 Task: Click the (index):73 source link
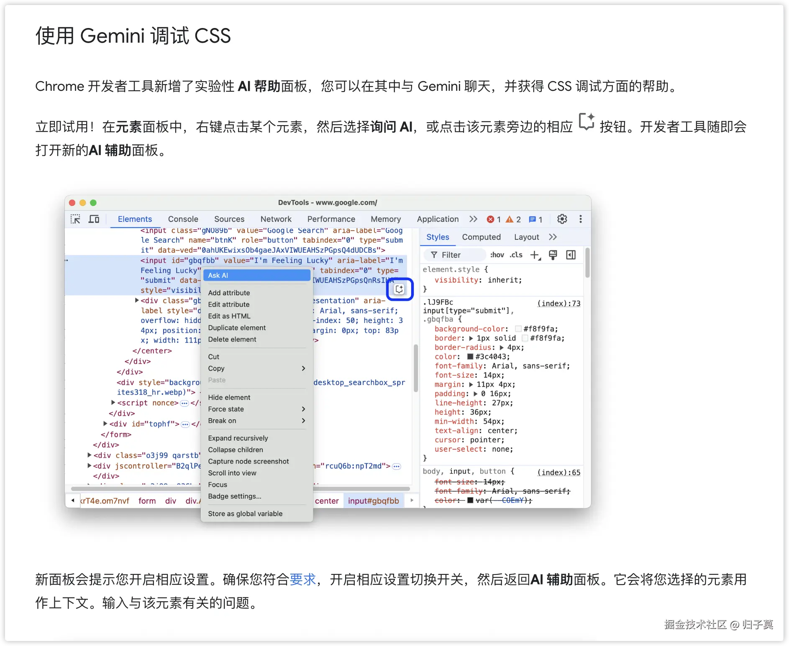point(559,303)
